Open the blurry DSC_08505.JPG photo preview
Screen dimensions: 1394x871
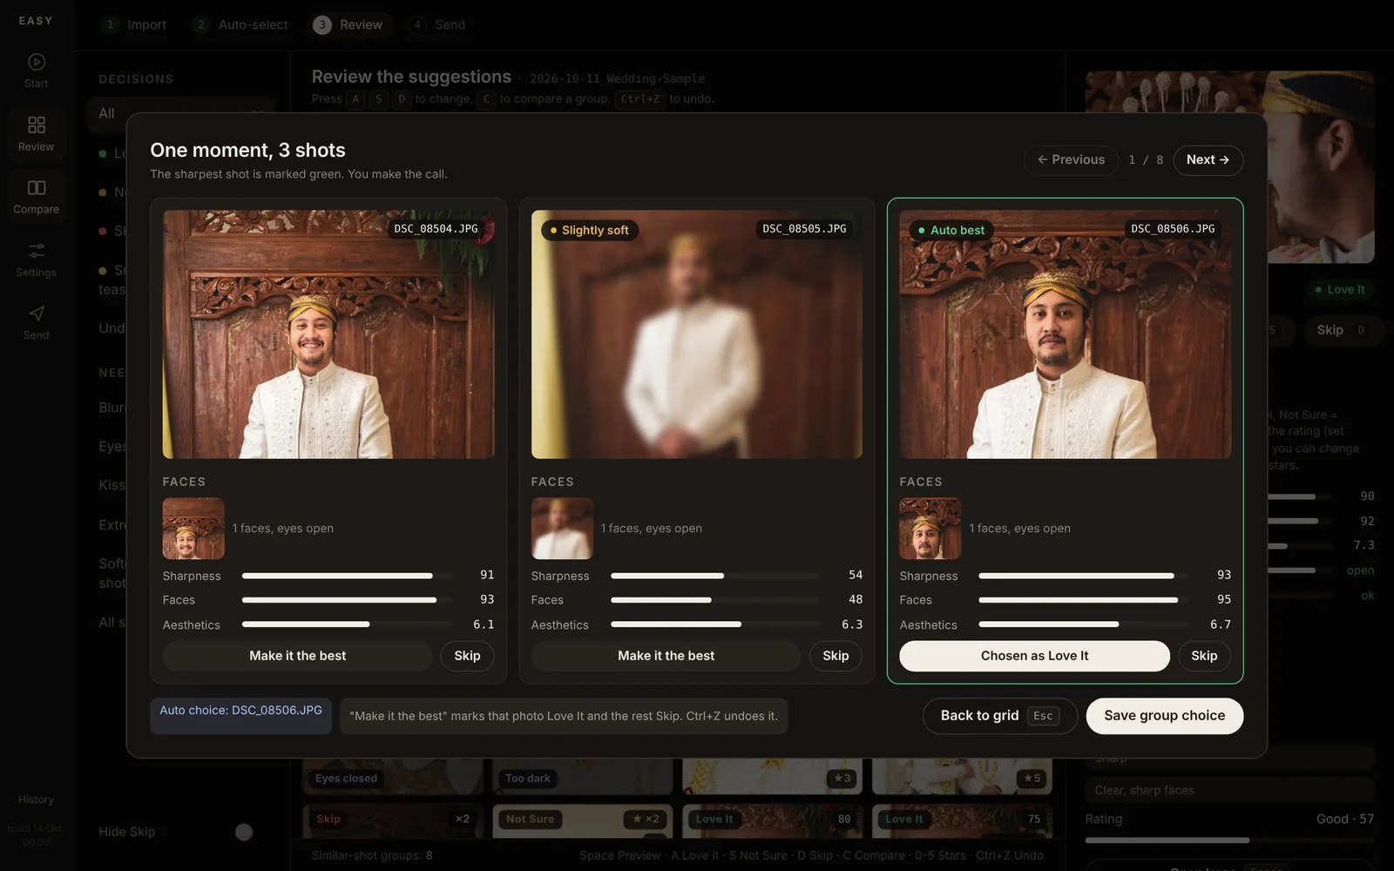tap(697, 334)
